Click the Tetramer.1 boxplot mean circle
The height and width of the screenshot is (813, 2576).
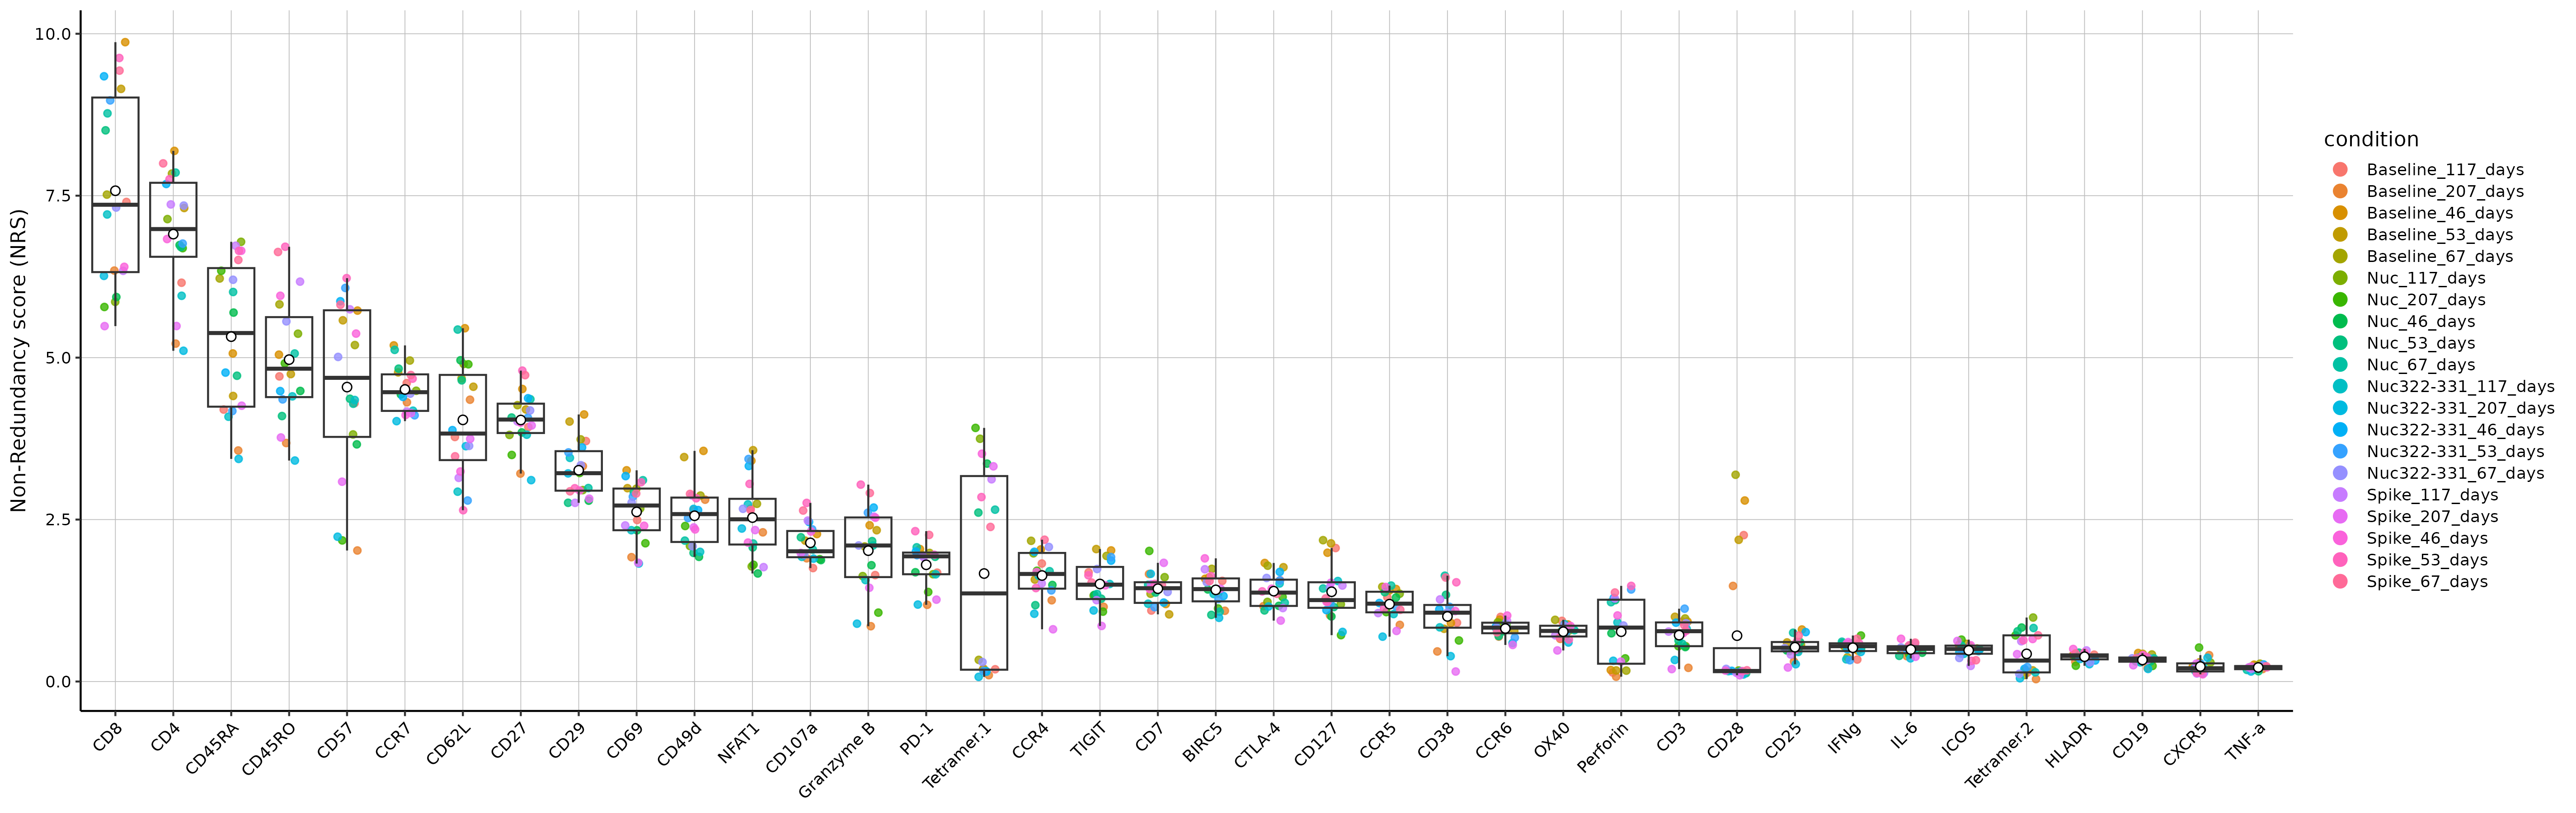pyautogui.click(x=984, y=574)
